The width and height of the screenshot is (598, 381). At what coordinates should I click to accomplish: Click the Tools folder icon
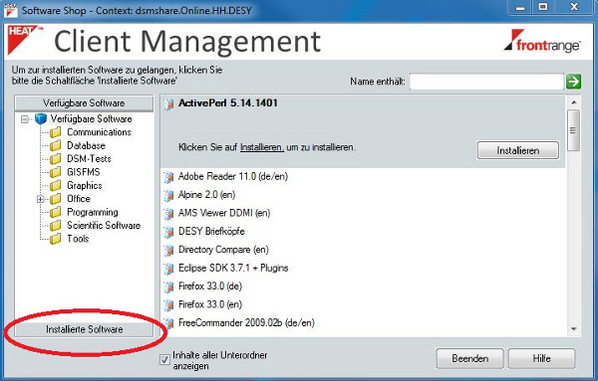click(x=55, y=239)
